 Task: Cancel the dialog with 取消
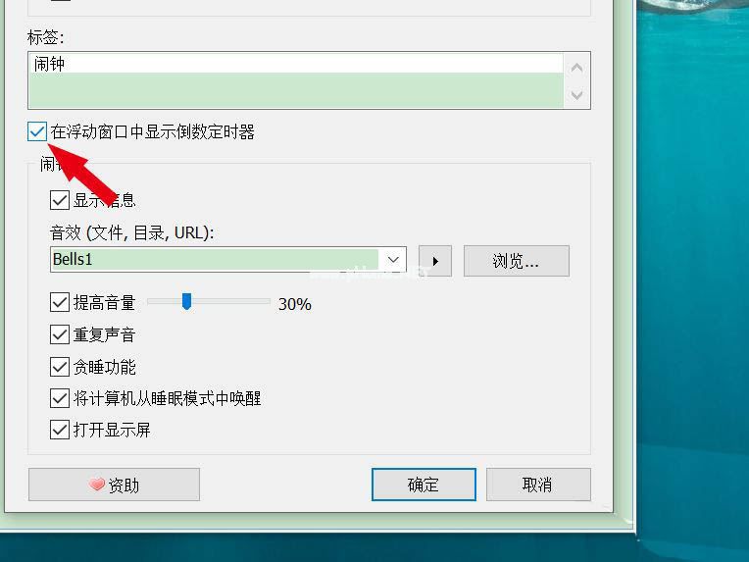tap(538, 485)
